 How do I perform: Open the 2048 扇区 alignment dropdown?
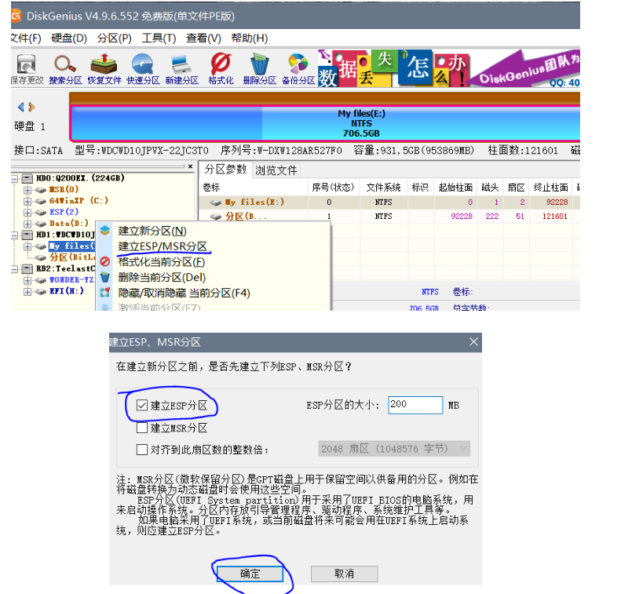point(394,449)
